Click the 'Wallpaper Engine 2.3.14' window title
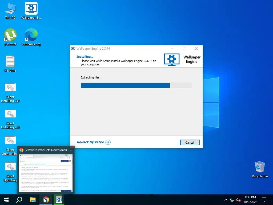The height and width of the screenshot is (205, 273). coord(93,49)
